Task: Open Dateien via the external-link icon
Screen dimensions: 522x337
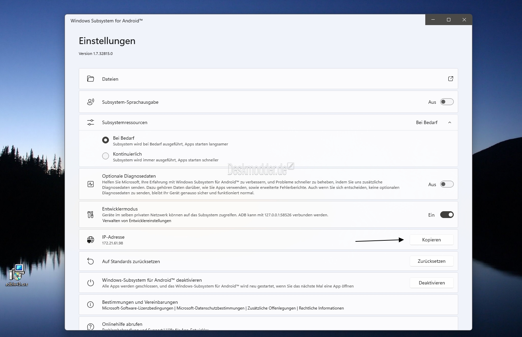Action: click(x=451, y=79)
